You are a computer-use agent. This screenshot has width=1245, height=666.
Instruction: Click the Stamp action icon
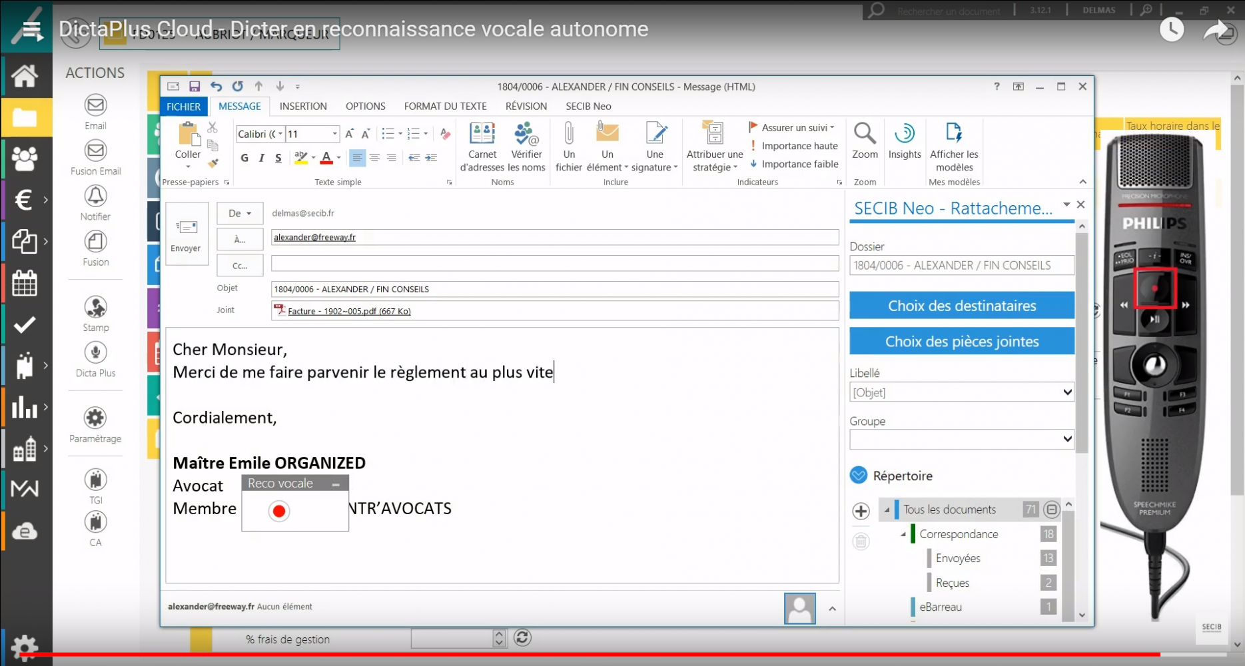(x=95, y=307)
